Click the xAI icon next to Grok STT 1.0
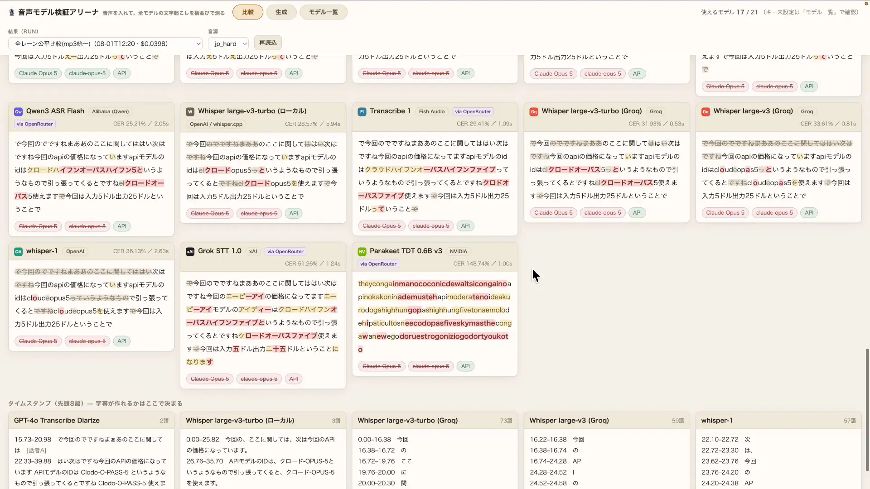The height and width of the screenshot is (489, 870). (190, 251)
